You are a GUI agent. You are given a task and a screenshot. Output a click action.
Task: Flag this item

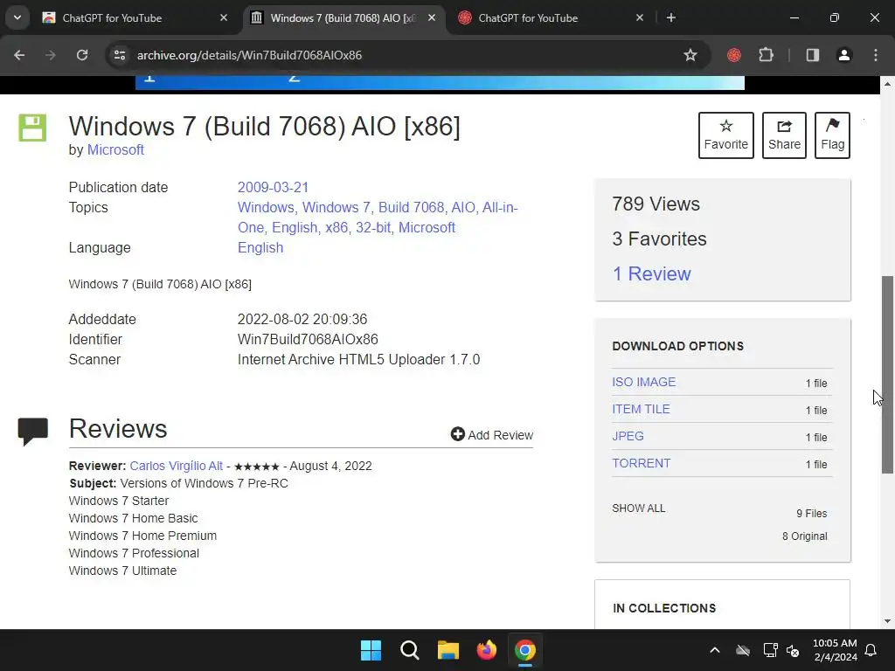pos(832,135)
